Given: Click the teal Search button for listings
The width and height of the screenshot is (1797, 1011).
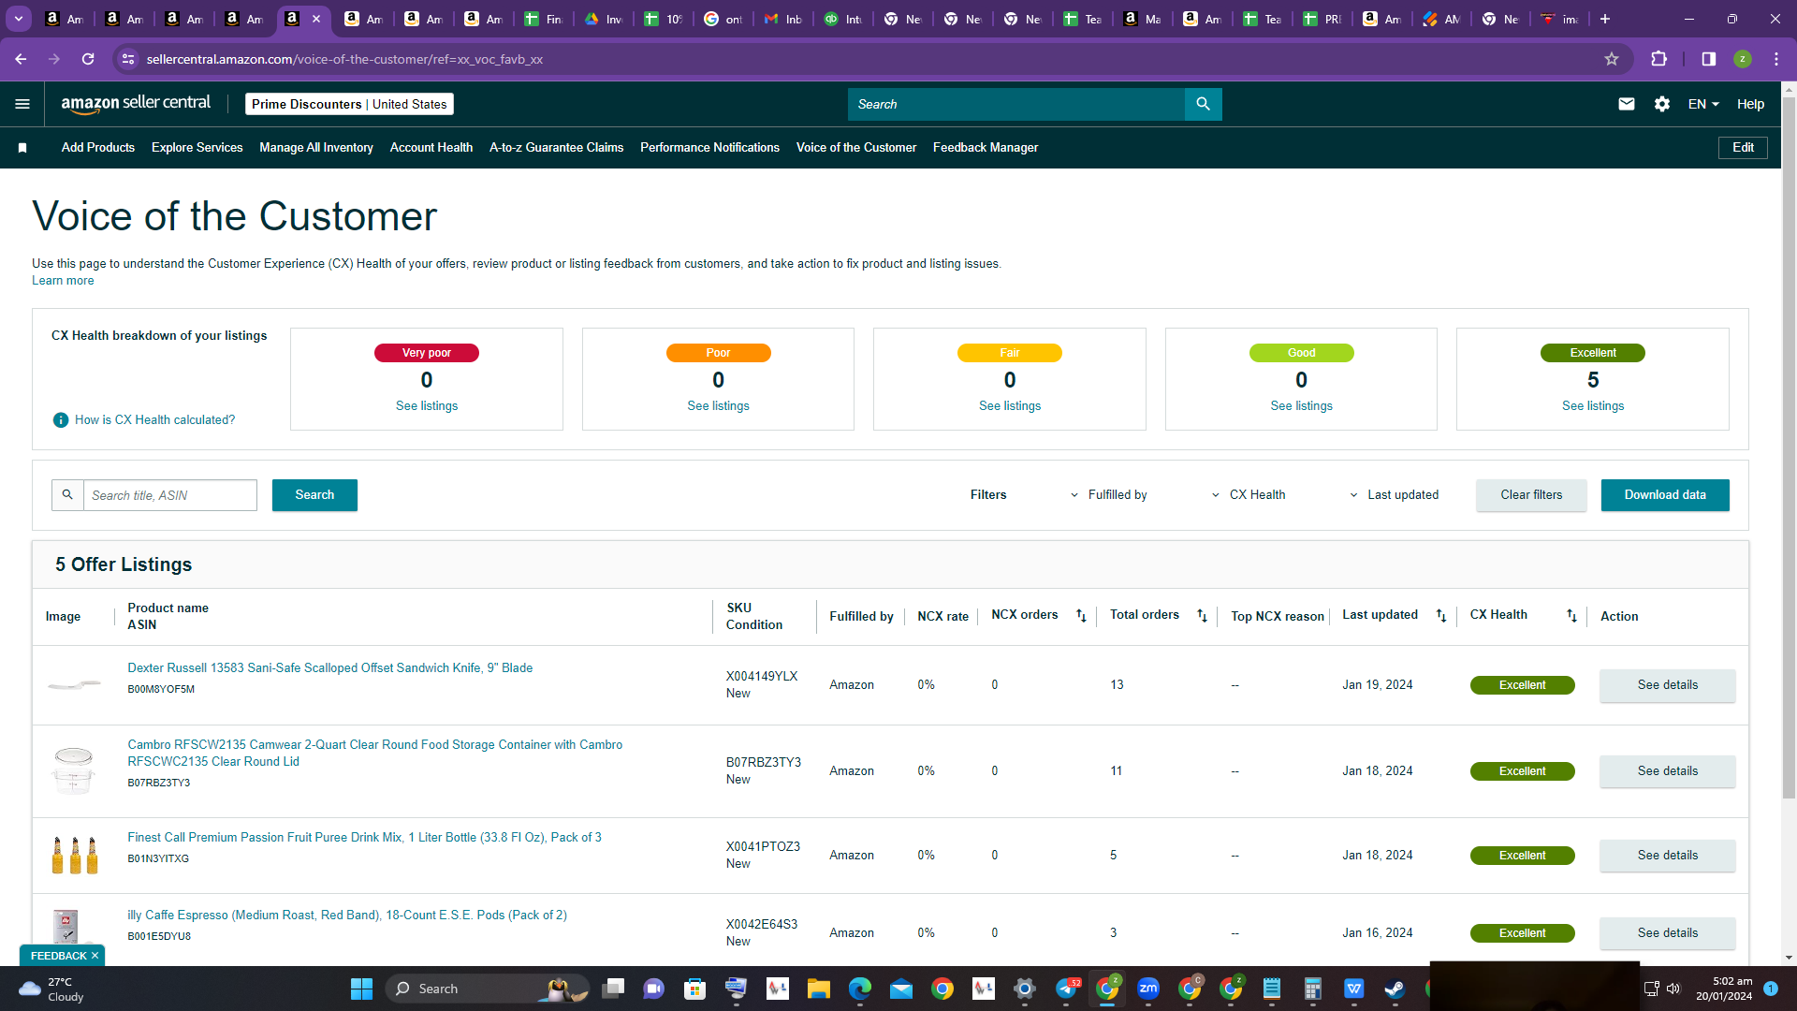Looking at the screenshot, I should (x=314, y=495).
